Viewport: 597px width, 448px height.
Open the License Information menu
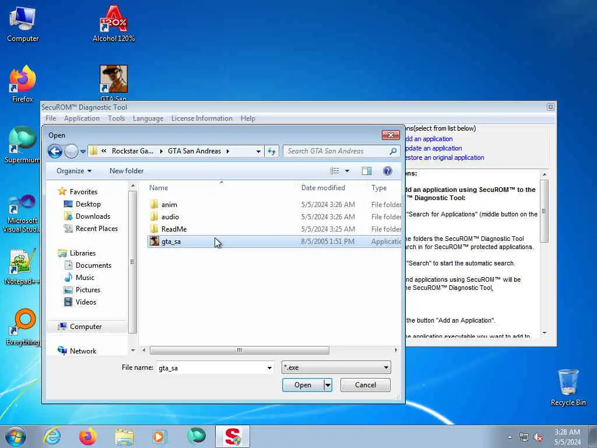click(202, 118)
